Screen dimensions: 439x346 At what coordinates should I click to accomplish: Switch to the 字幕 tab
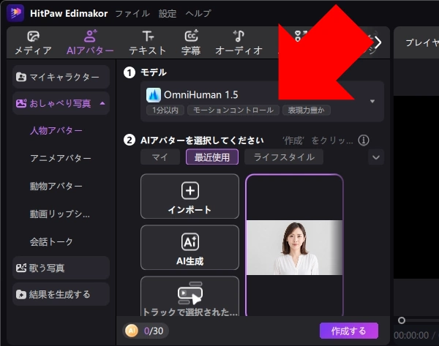(191, 43)
